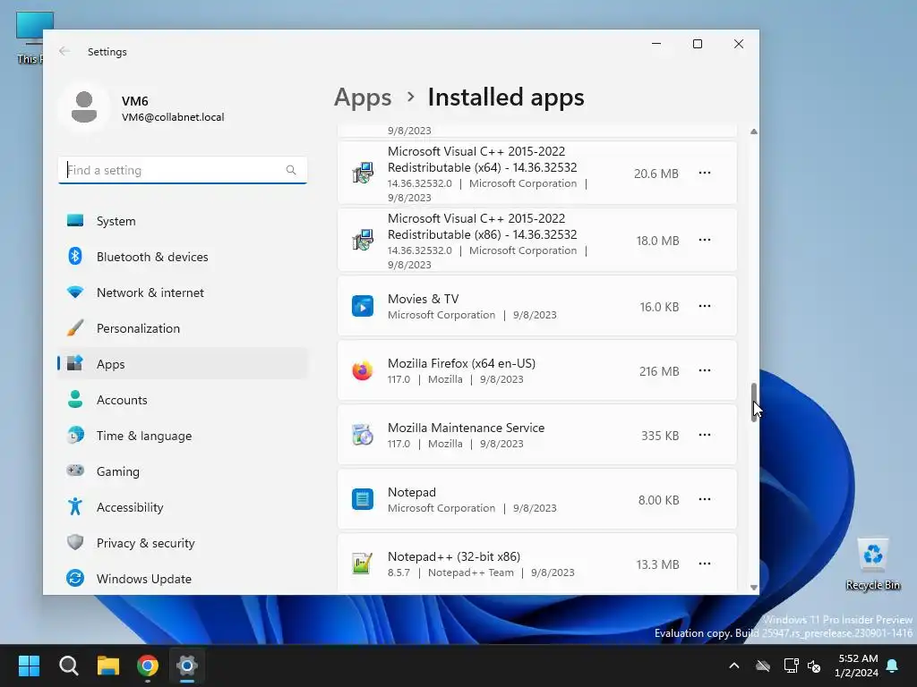
Task: Click the muted volume tray icon
Action: tap(814, 666)
